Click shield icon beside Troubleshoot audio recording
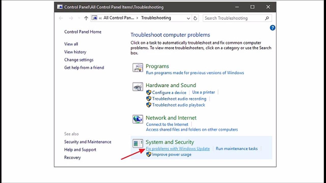 pos(149,99)
